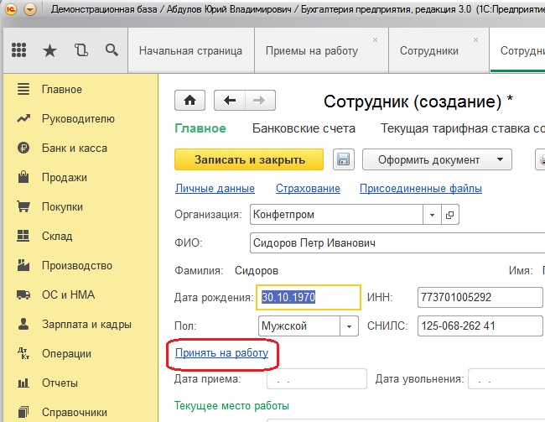Image resolution: width=545 pixels, height=422 pixels.
Task: Open Favorites star icon
Action: (49, 51)
